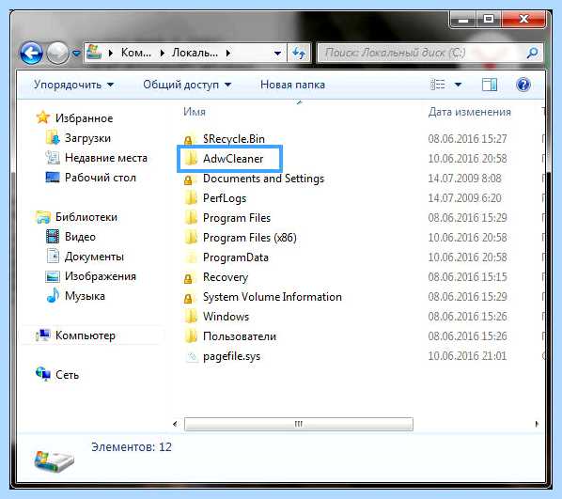Click the change view icon
Image resolution: width=562 pixels, height=499 pixels.
point(438,85)
